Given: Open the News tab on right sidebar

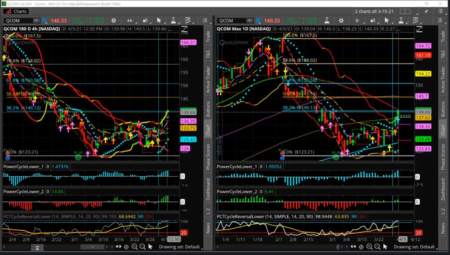Looking at the screenshot, I should tap(443, 228).
